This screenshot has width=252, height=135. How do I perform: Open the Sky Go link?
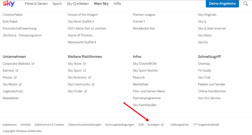203,42
